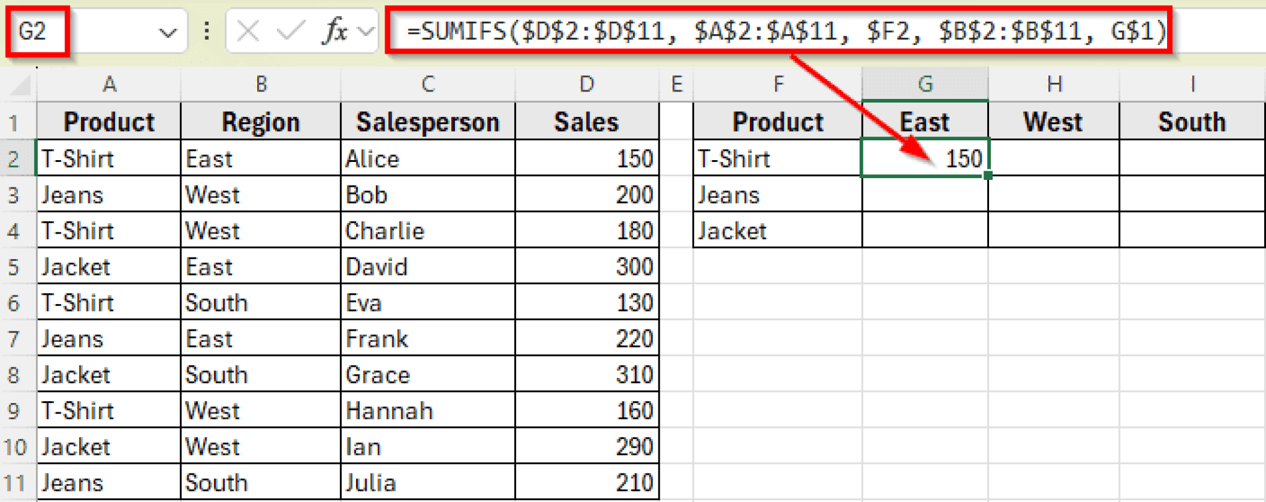Image resolution: width=1266 pixels, height=502 pixels.
Task: Click the Enter checkmark formula icon
Action: pos(291,30)
